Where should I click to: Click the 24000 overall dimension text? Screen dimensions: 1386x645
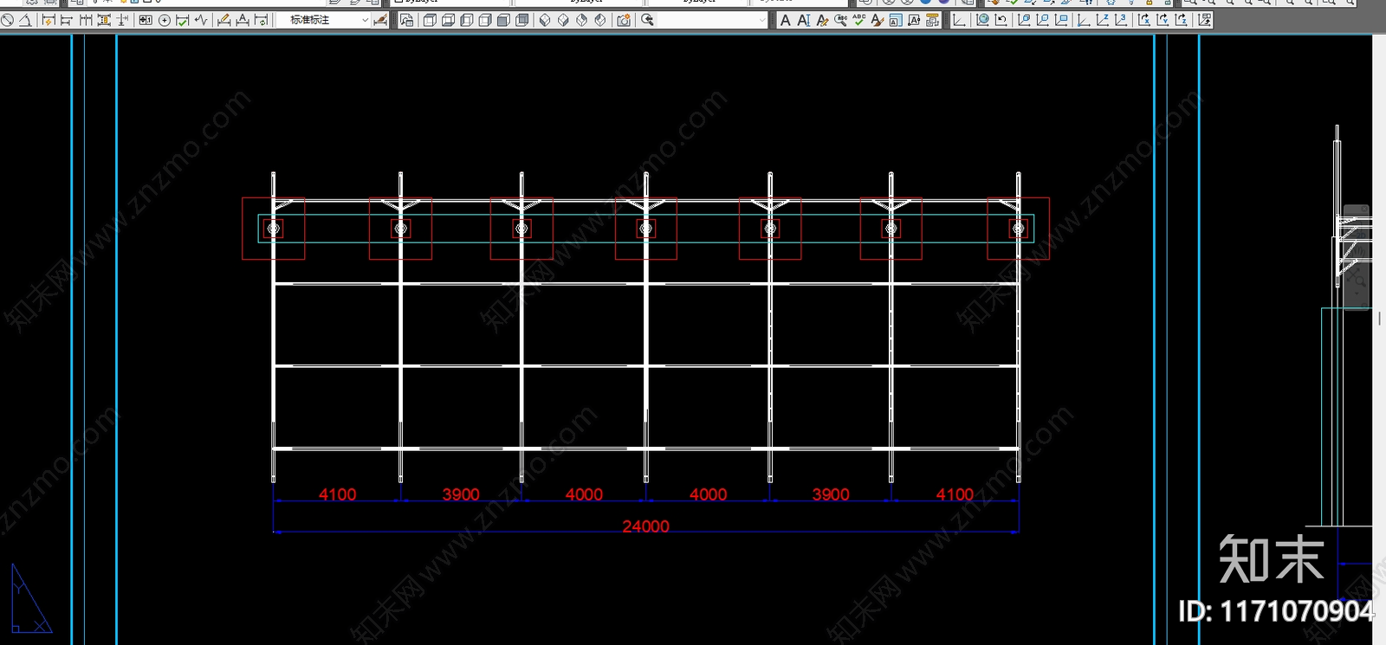point(646,526)
